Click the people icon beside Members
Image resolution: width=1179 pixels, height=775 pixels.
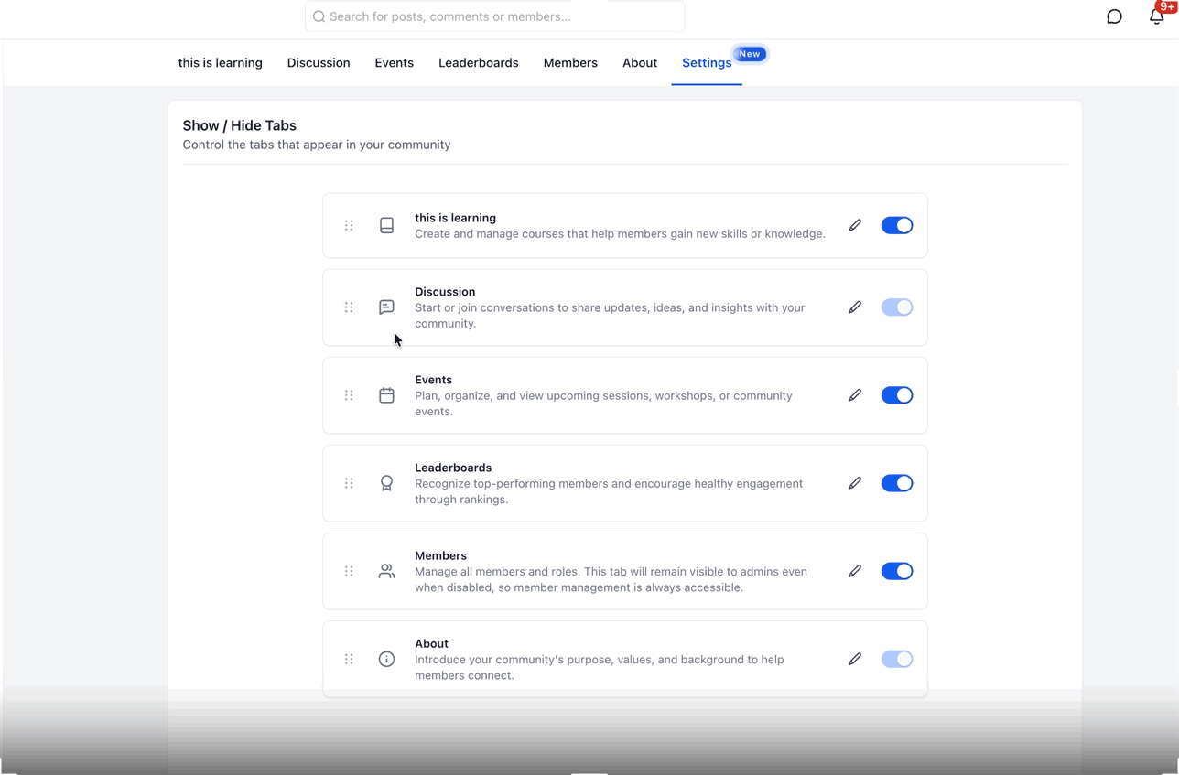click(x=386, y=571)
